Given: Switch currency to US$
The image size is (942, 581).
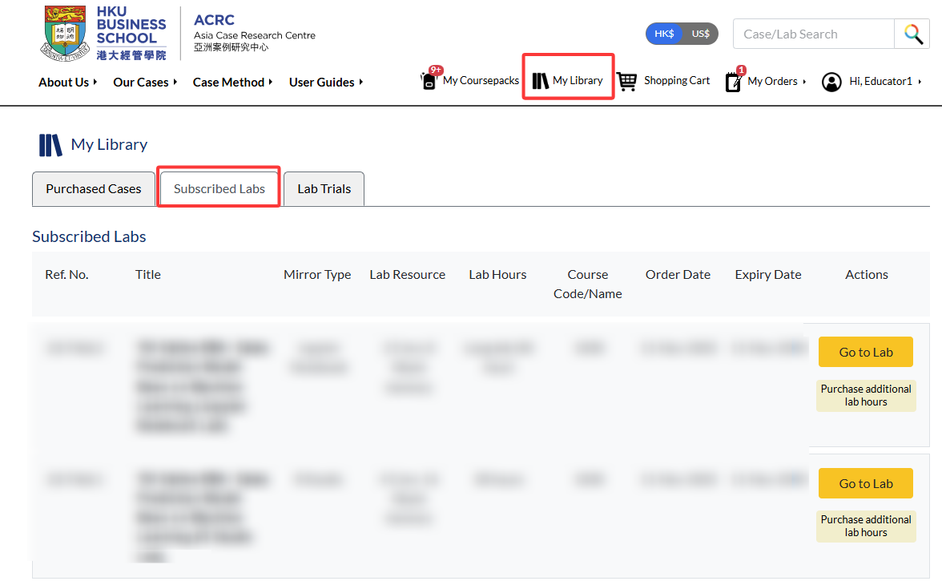Looking at the screenshot, I should (700, 34).
